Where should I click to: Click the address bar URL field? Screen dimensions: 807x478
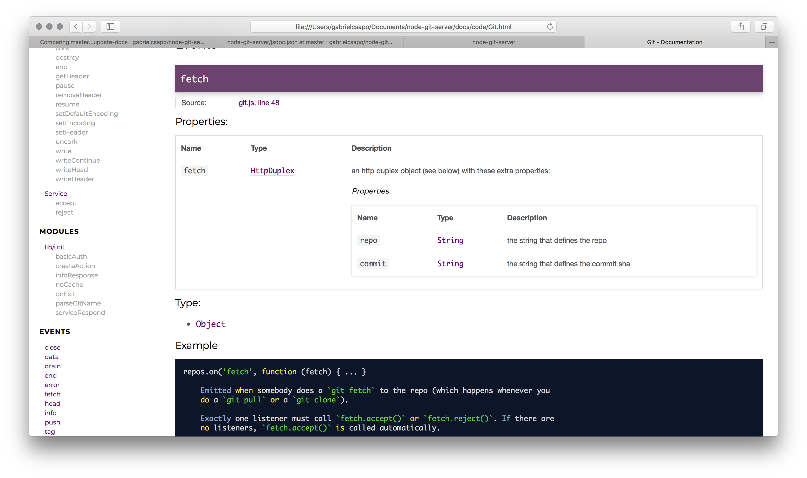403,27
